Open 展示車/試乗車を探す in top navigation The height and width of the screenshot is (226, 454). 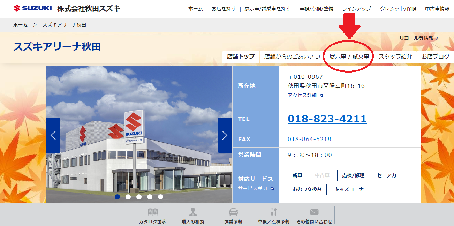267,9
